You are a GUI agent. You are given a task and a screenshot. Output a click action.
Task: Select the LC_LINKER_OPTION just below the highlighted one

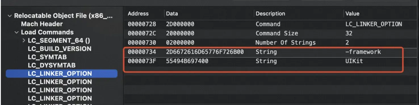[x=60, y=82]
